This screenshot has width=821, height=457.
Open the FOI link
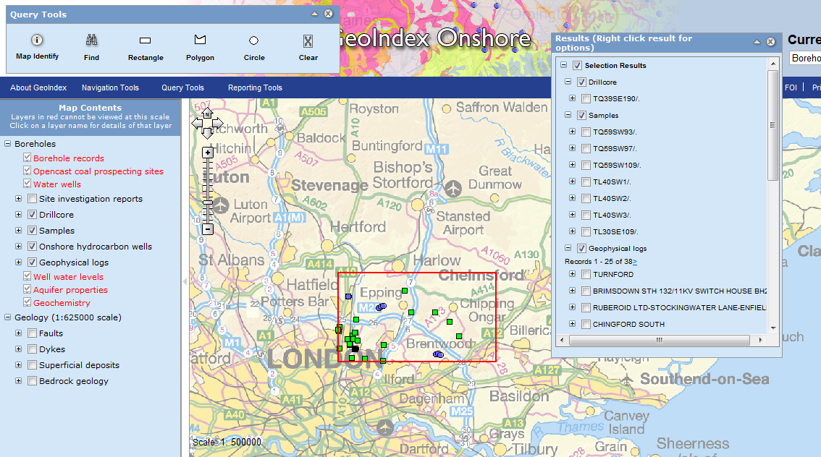(x=791, y=87)
